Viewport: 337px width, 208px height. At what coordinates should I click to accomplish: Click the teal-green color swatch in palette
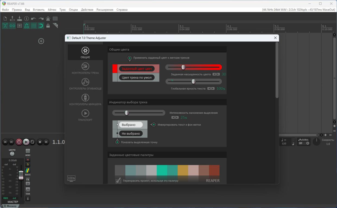point(162,170)
